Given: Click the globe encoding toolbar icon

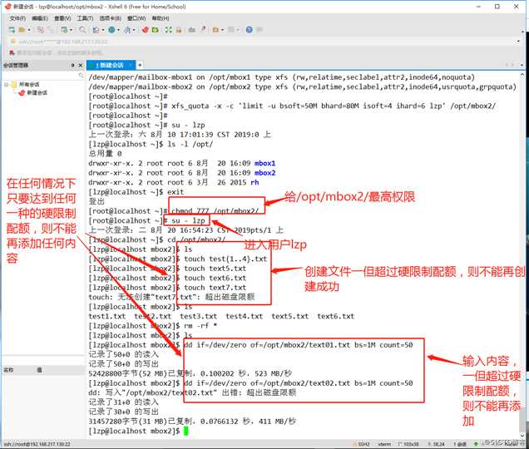Looking at the screenshot, I should (x=111, y=30).
